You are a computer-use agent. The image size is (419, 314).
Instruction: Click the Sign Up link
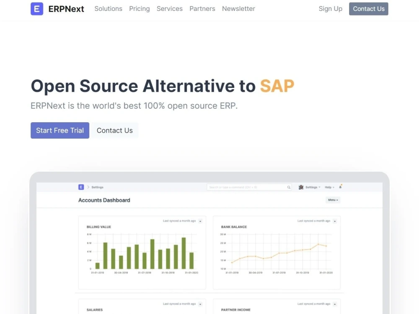[330, 8]
